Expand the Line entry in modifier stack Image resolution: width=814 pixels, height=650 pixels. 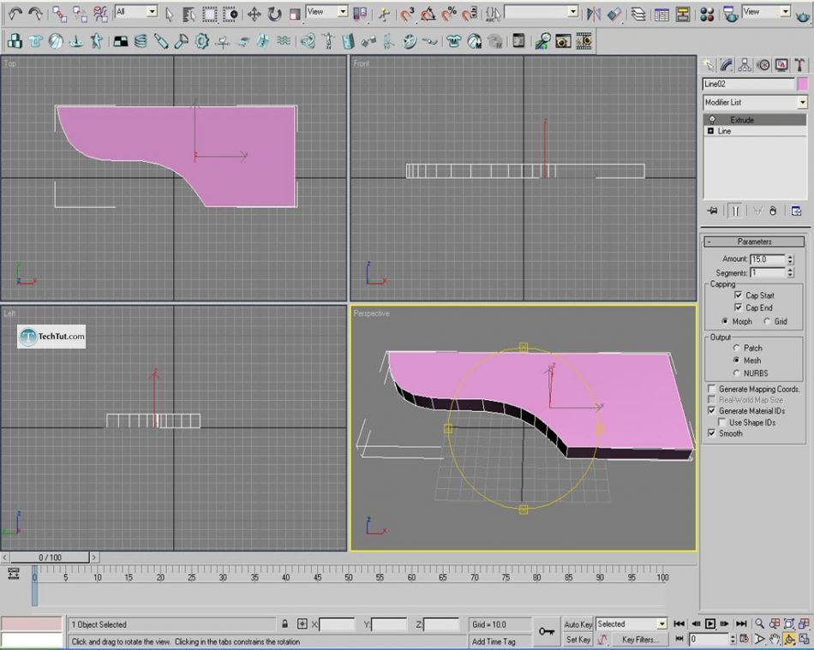(710, 131)
